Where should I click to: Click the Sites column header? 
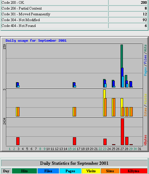110,171
